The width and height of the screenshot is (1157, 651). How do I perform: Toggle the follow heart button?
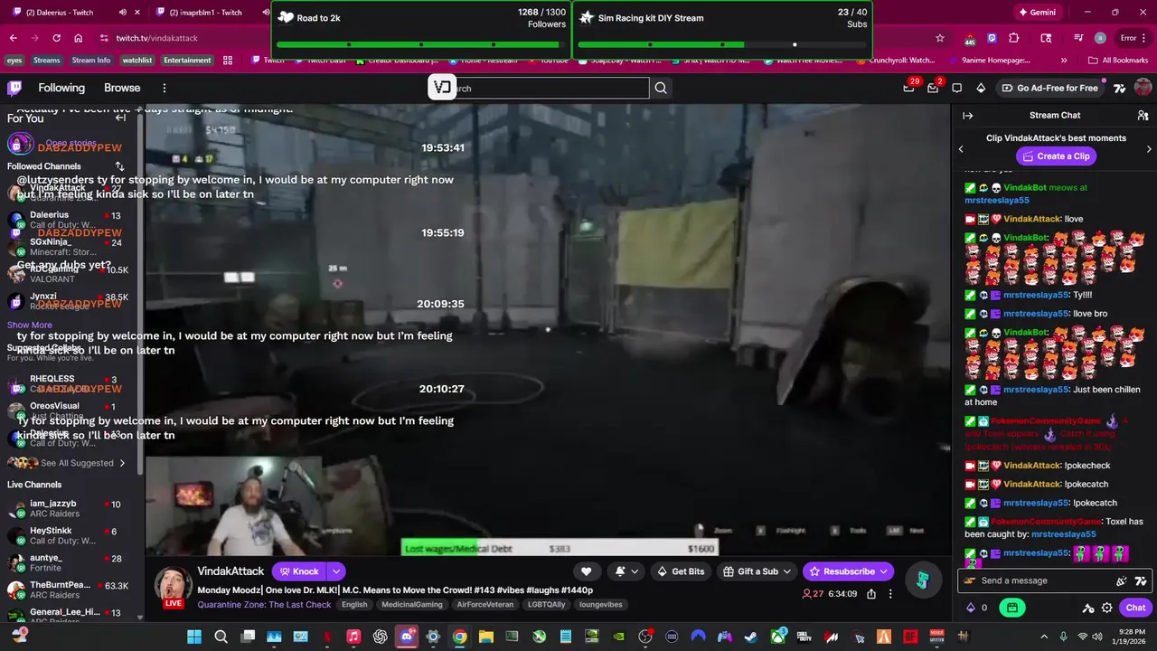pyautogui.click(x=586, y=571)
